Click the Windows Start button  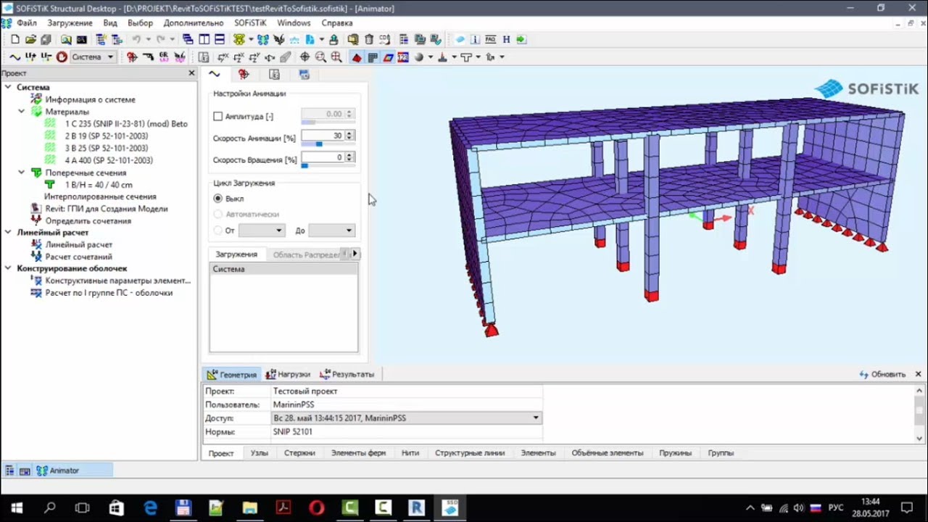click(x=16, y=508)
